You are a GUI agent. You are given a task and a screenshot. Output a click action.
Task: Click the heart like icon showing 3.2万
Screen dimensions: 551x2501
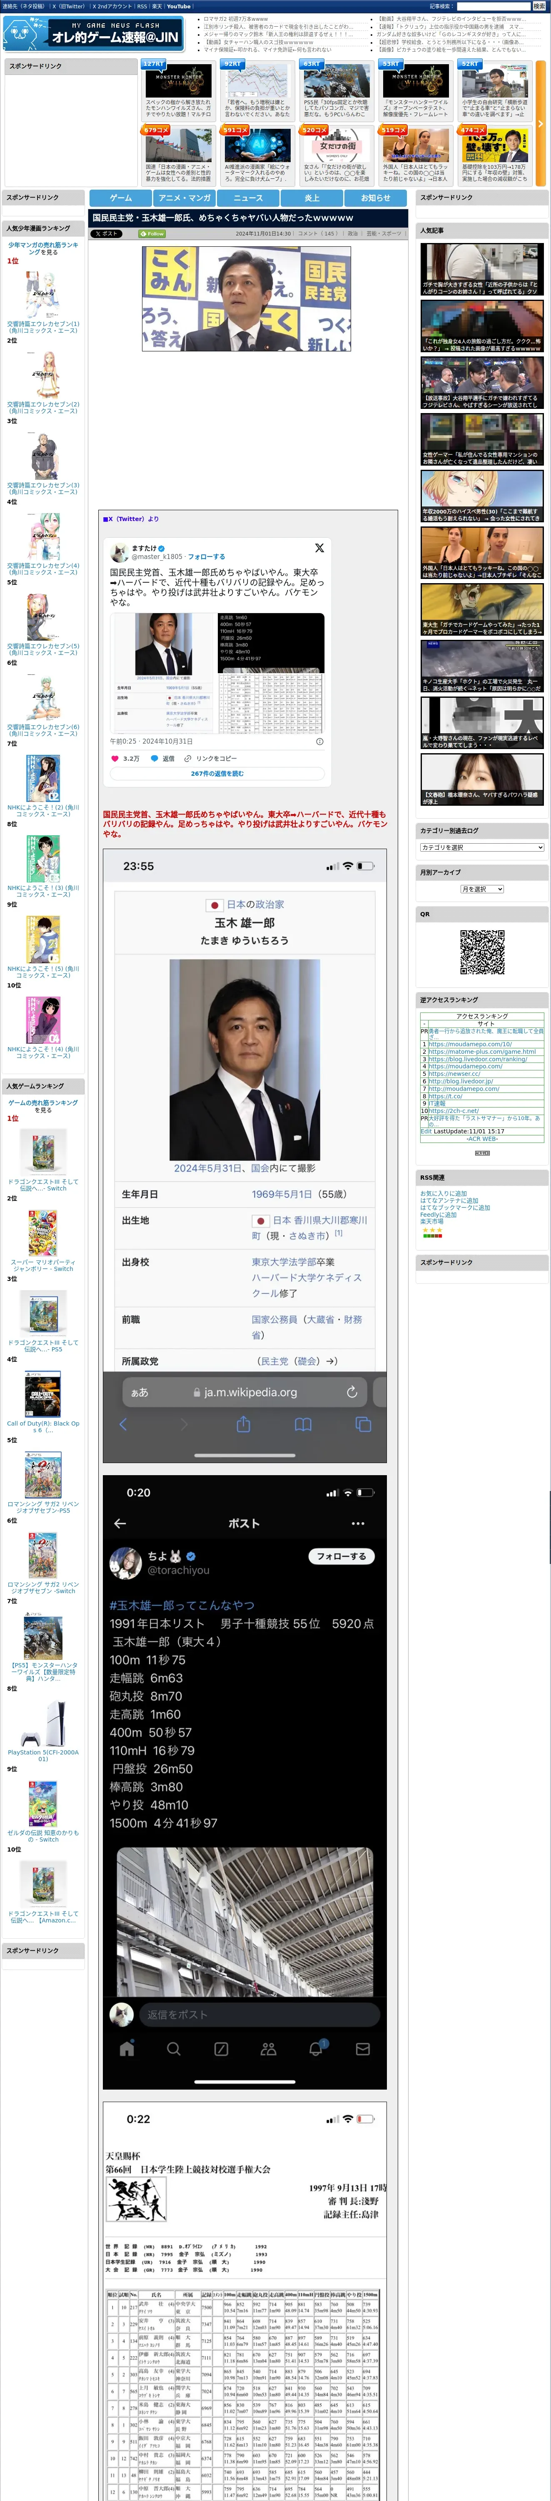click(115, 758)
